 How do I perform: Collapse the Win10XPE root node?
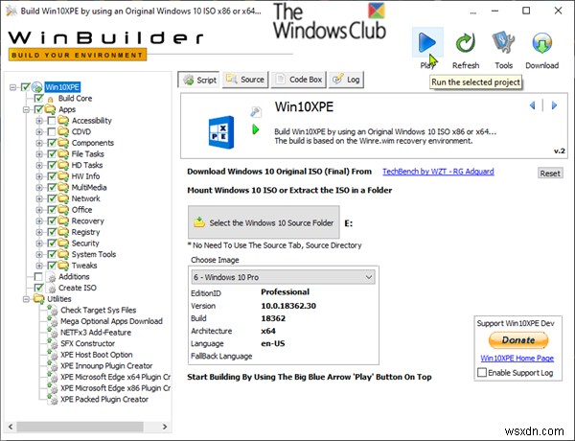12,87
